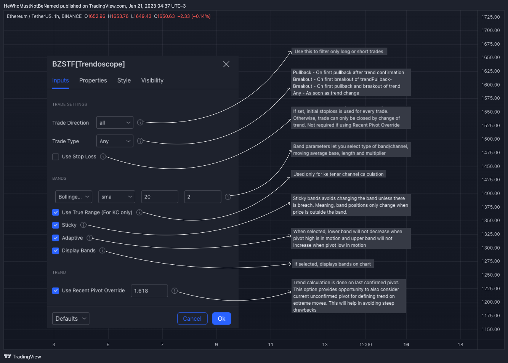
Task: Enable the Use Stop Loss checkbox
Action: point(56,157)
